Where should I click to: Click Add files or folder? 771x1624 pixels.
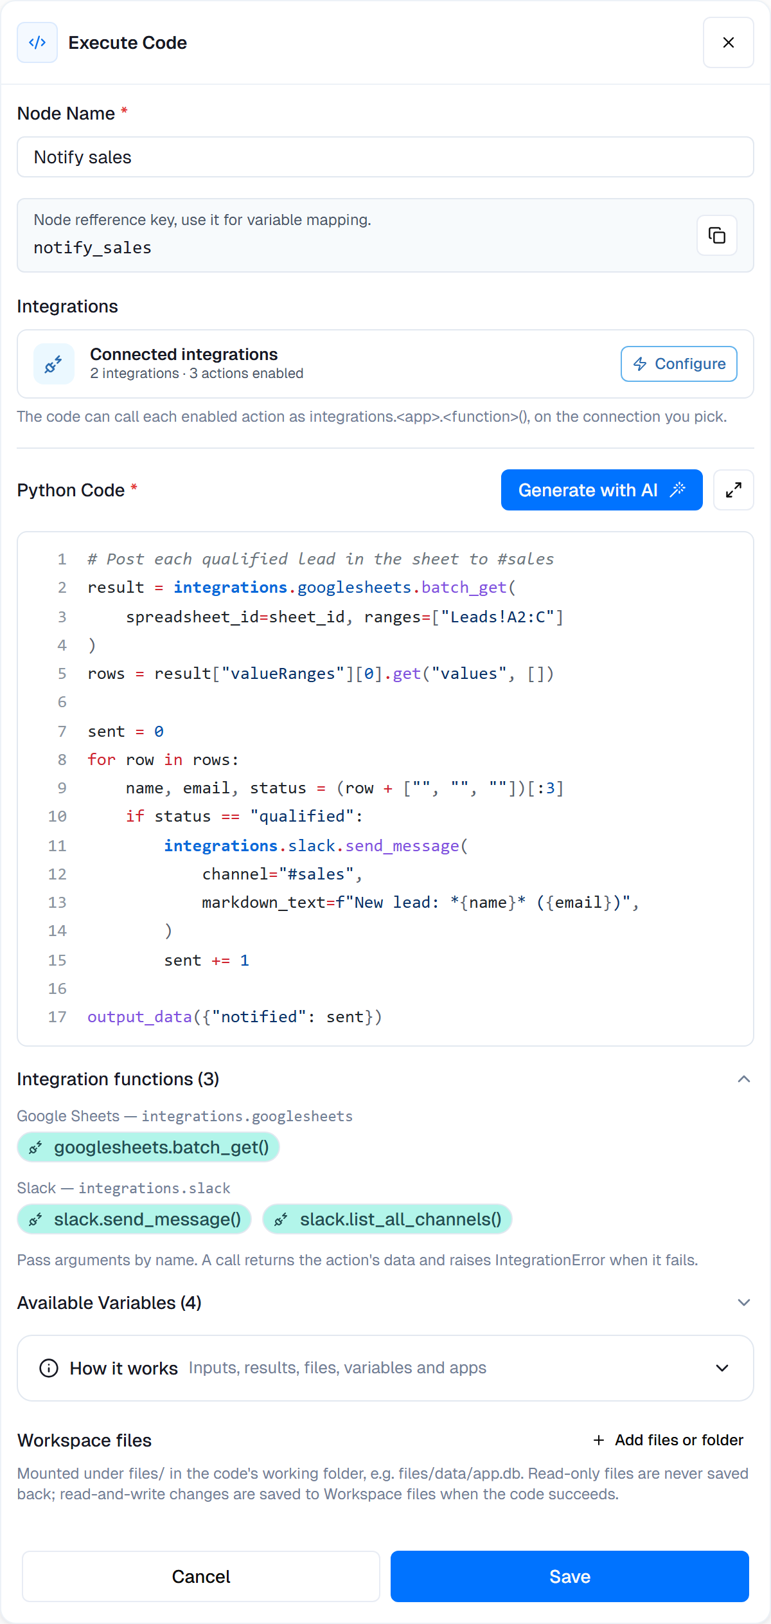coord(668,1440)
